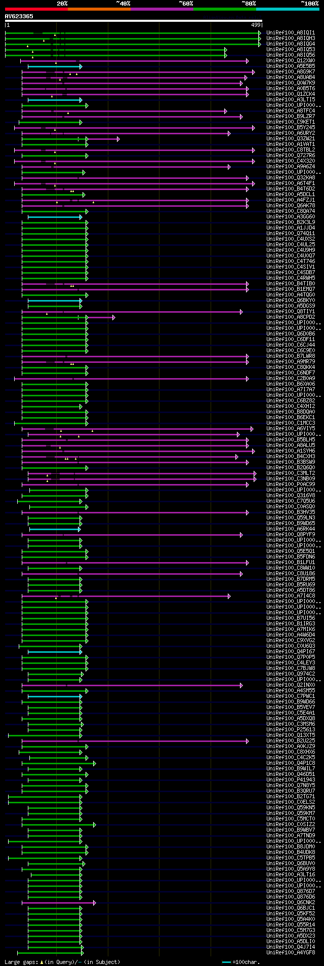Select the AV623365 query title
This screenshot has height=966, width=324.
19,16
